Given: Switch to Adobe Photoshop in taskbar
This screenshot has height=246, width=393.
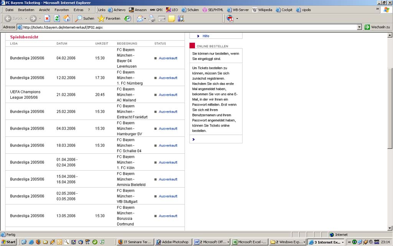Looking at the screenshot, I should (173, 242).
